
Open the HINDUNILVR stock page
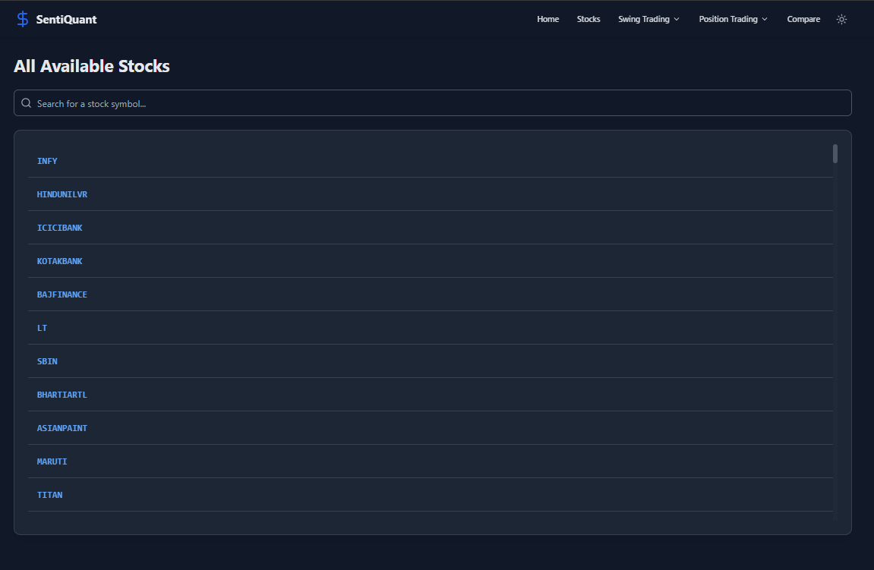click(62, 194)
